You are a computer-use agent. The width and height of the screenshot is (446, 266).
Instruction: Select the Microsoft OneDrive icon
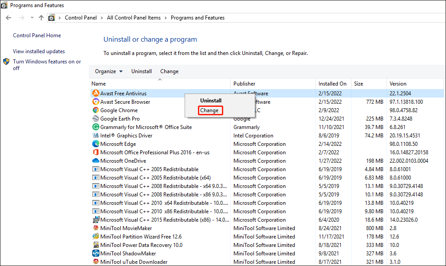96,160
